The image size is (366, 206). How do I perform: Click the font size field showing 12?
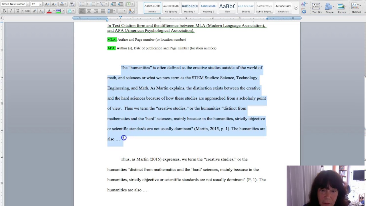pyautogui.click(x=35, y=4)
